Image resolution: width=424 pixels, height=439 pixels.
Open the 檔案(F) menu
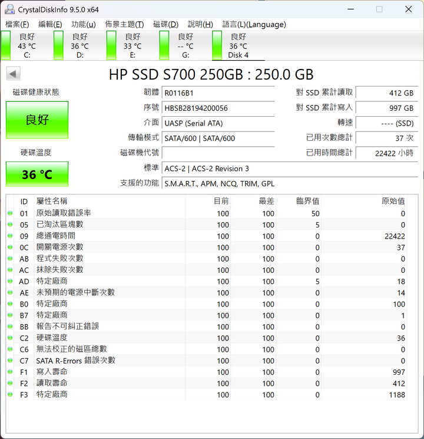tap(17, 25)
